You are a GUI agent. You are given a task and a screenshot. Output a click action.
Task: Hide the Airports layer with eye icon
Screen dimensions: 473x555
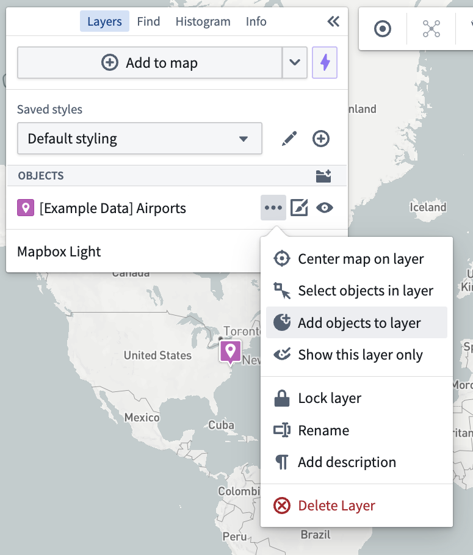[325, 208]
